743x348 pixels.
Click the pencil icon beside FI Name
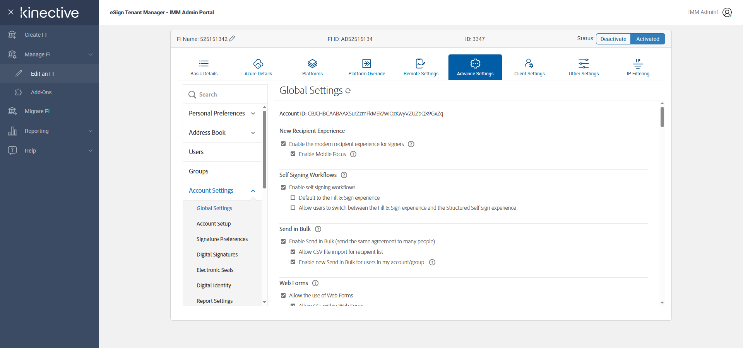[x=232, y=39]
